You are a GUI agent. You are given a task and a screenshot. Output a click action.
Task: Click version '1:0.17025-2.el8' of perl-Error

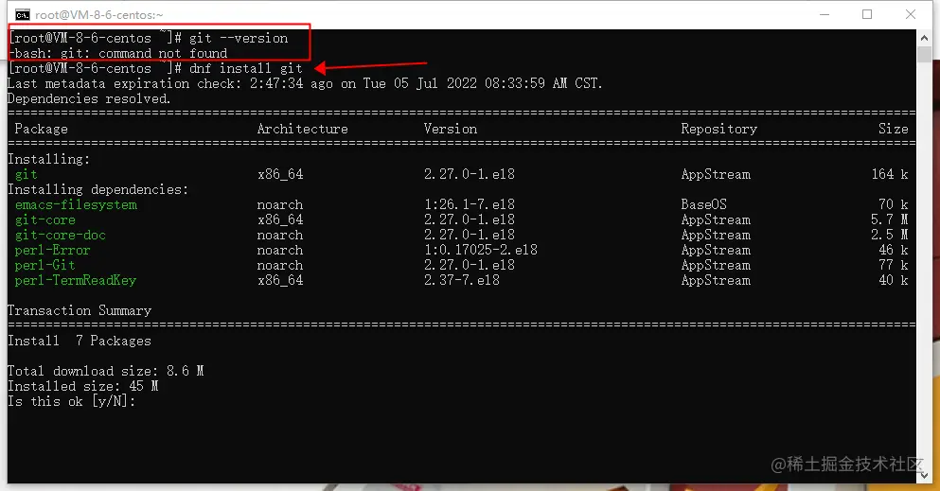tap(481, 250)
